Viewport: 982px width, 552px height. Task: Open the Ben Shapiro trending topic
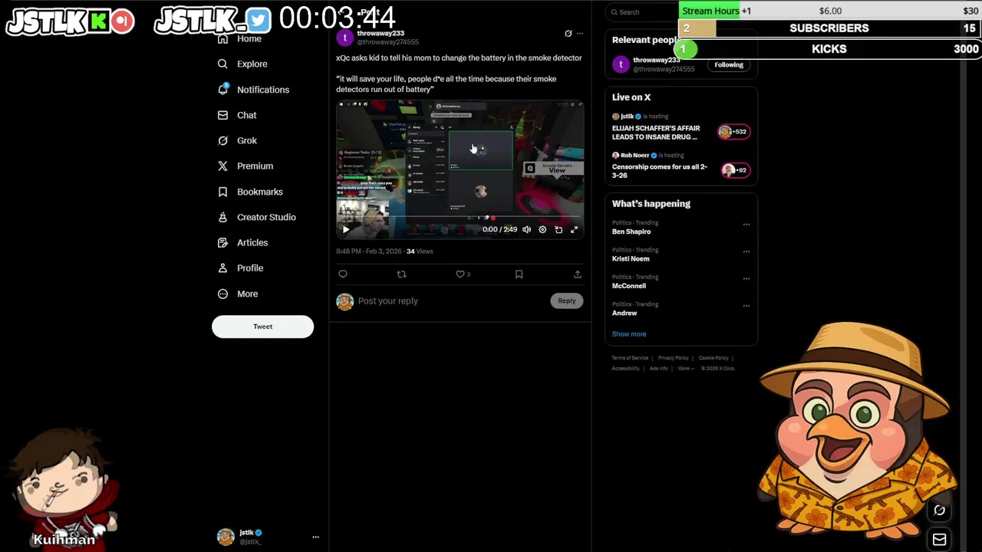click(x=631, y=232)
